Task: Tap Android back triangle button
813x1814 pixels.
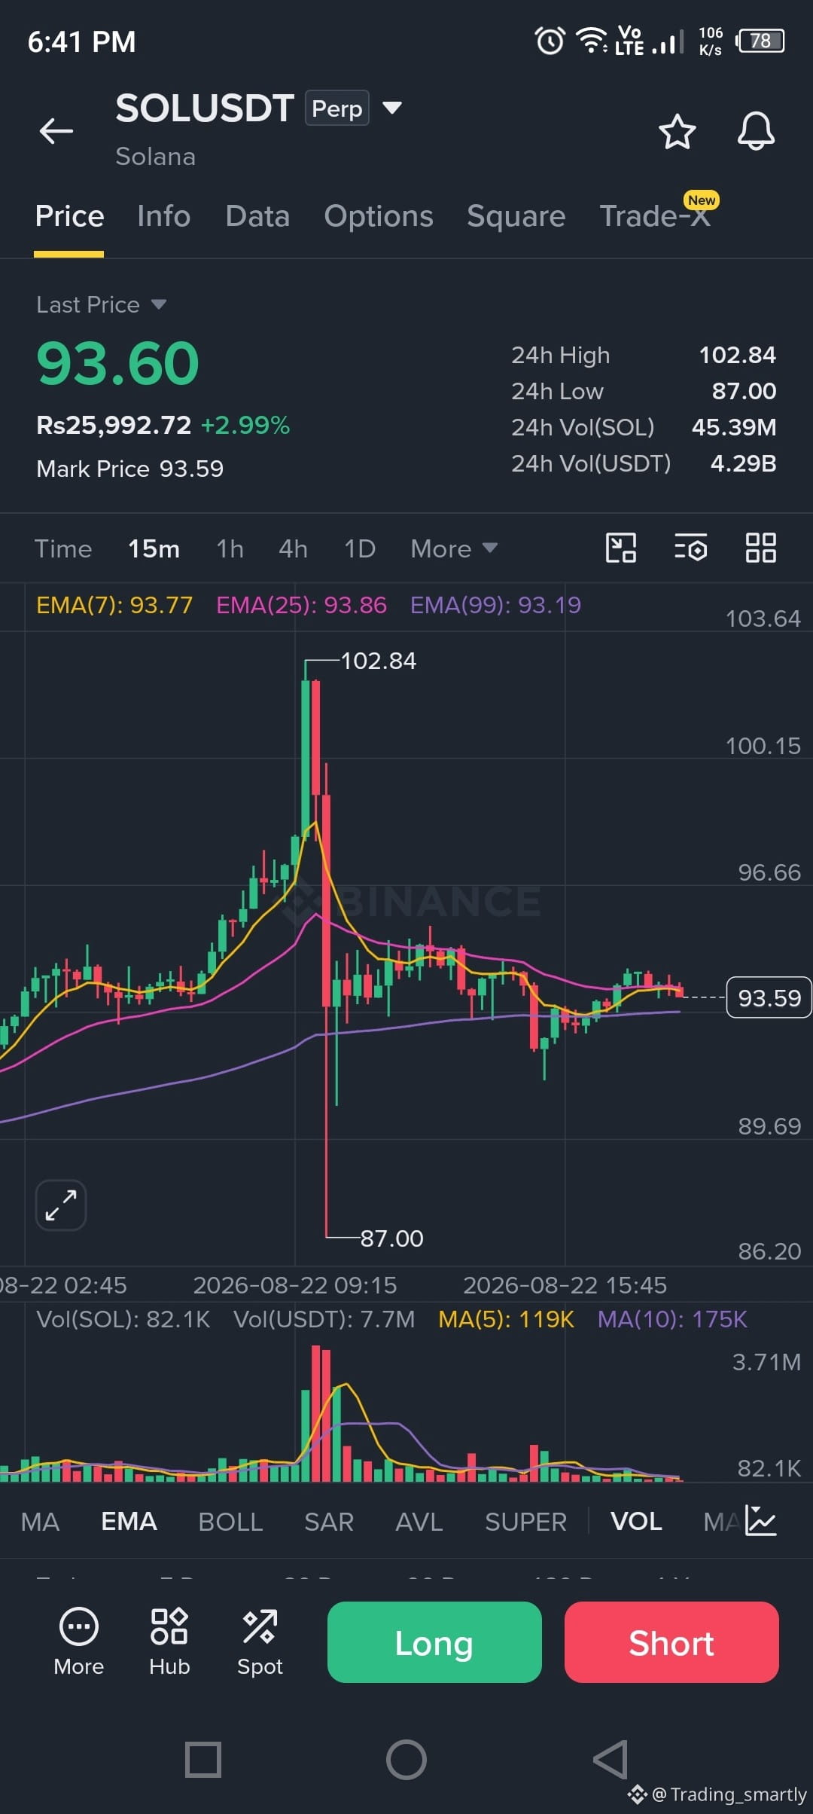Action: 611,1760
